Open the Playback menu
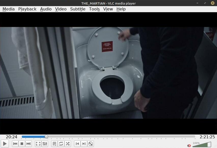 pyautogui.click(x=27, y=9)
